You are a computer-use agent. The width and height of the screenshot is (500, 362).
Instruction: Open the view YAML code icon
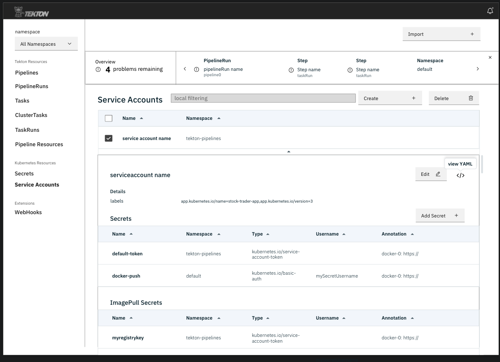pos(460,175)
